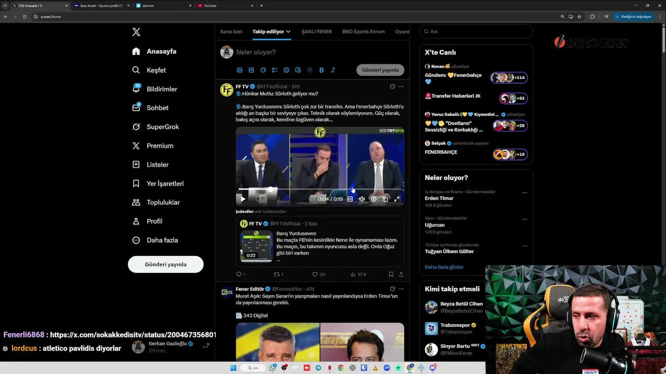Screen dimensions: 666x374
Task: Click the sidebar Gönderi yayınla button
Action: (x=165, y=264)
